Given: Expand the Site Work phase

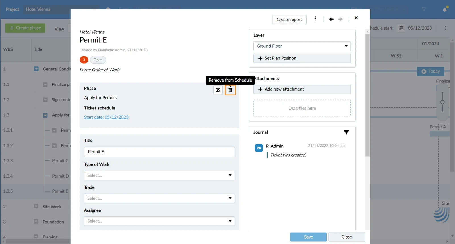Looking at the screenshot, I should (x=36, y=207).
